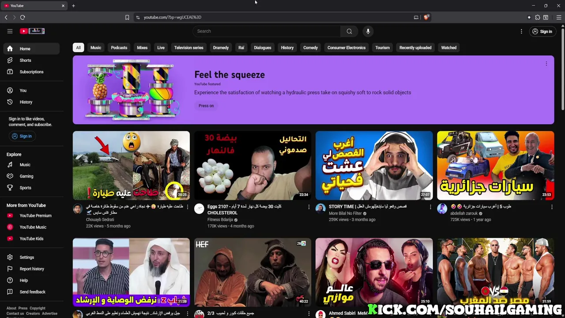Open Shorts in the sidebar

(x=31, y=60)
